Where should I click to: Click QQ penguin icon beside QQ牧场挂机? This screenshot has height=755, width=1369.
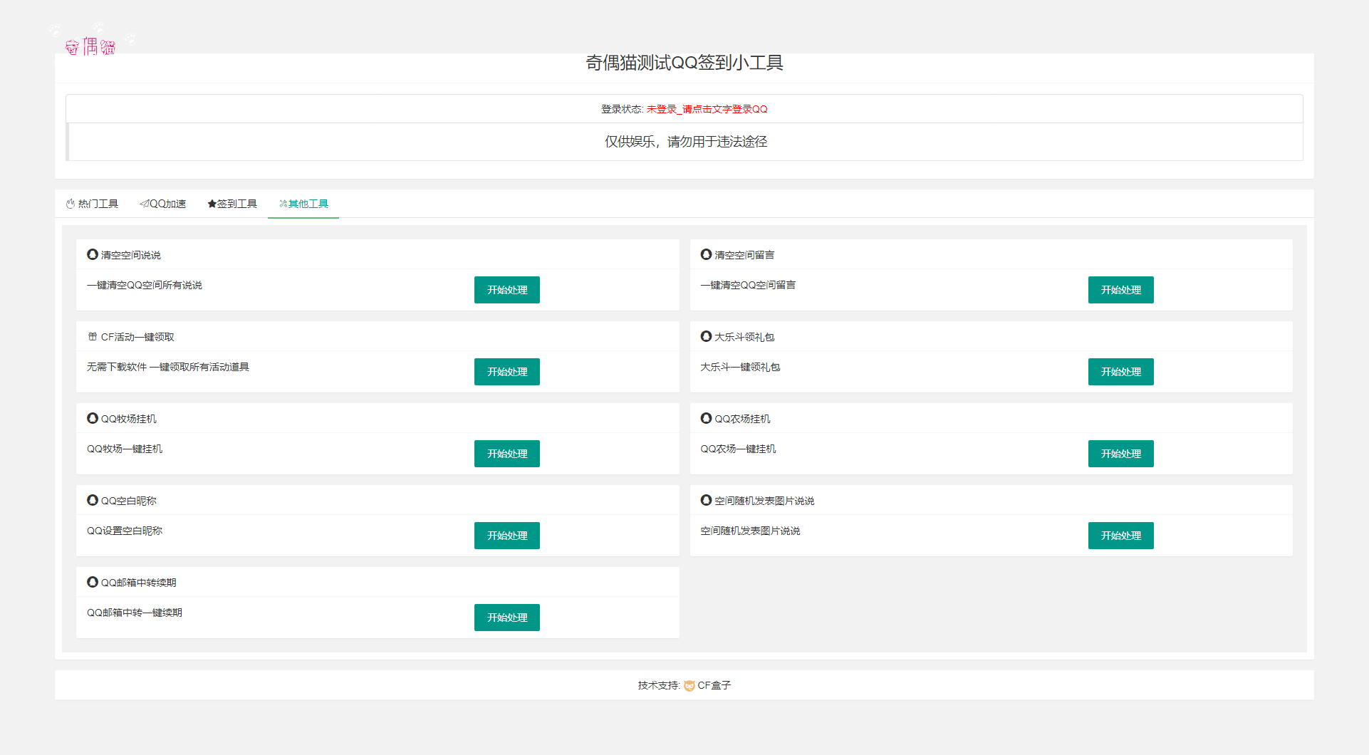point(93,418)
